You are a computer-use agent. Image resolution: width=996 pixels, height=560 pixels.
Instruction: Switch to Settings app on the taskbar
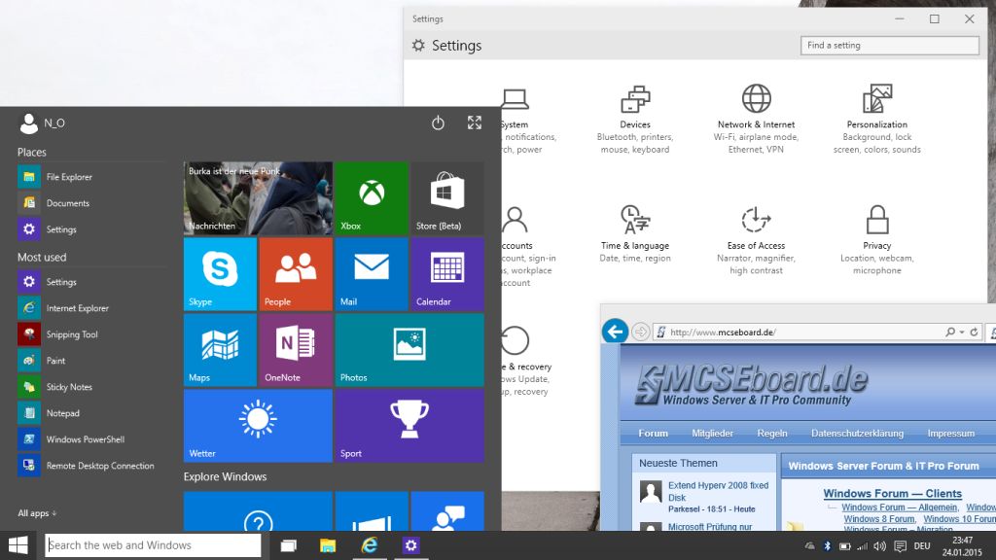coord(411,545)
